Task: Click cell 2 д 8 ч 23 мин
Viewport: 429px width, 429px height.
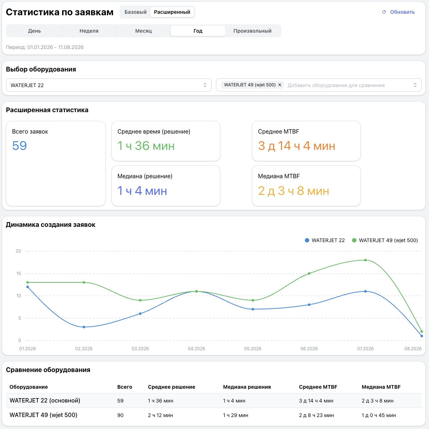Action: click(x=316, y=415)
